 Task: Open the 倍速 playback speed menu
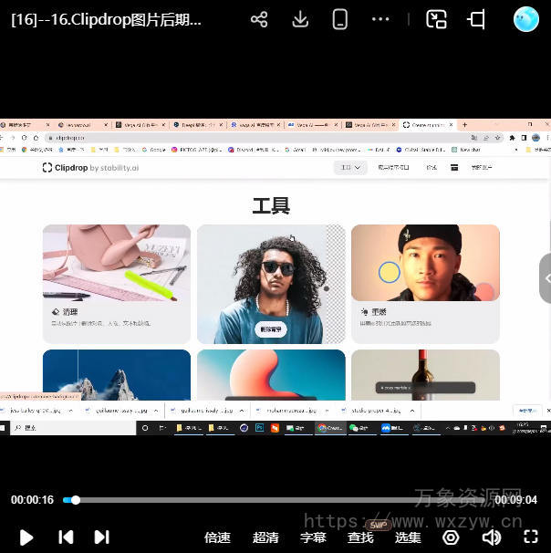(217, 537)
